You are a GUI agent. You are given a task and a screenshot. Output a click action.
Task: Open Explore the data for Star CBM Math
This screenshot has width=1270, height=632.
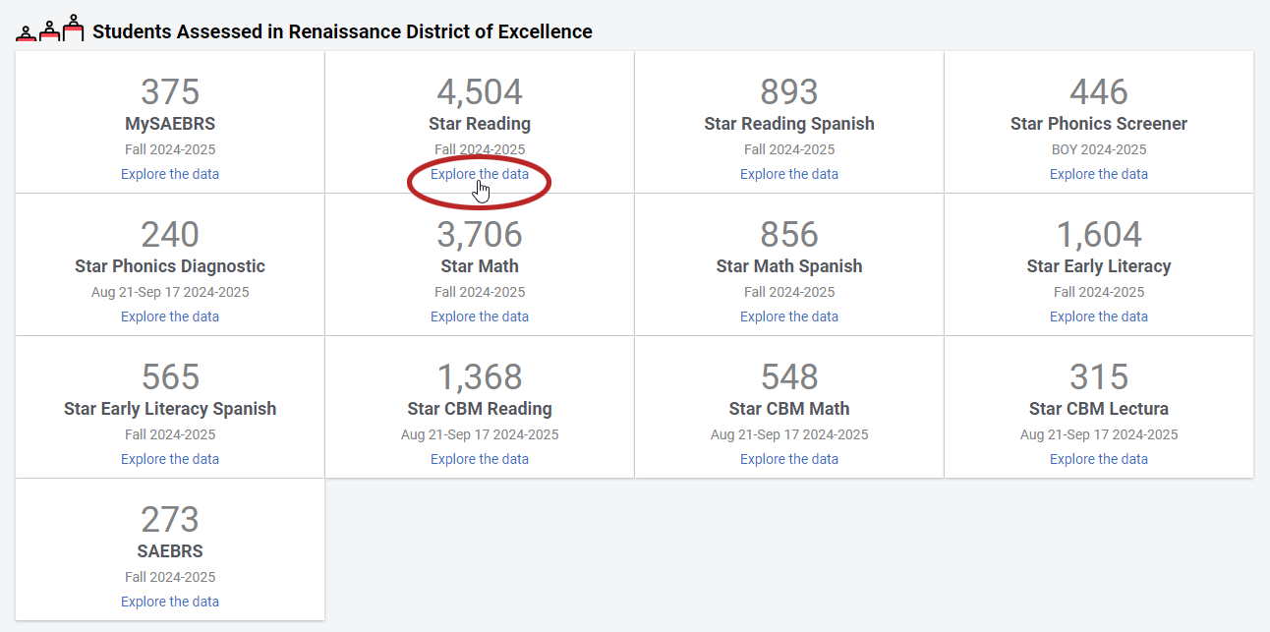click(x=789, y=459)
